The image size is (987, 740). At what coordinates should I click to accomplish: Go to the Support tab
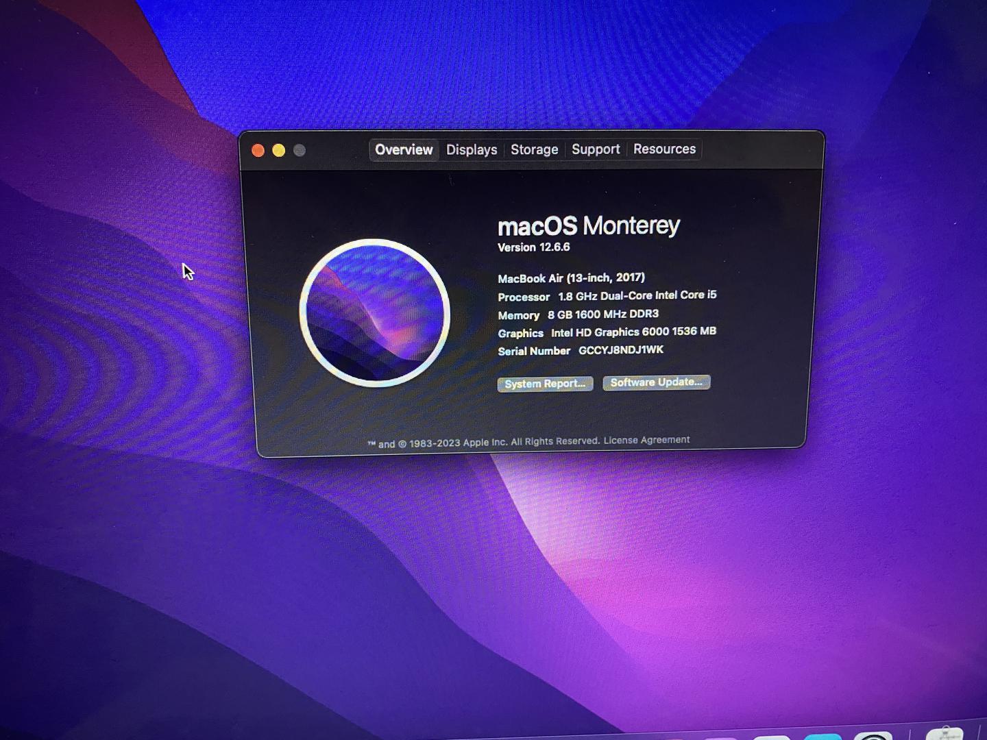595,149
